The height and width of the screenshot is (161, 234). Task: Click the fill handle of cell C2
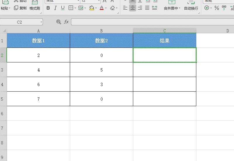tap(196, 62)
